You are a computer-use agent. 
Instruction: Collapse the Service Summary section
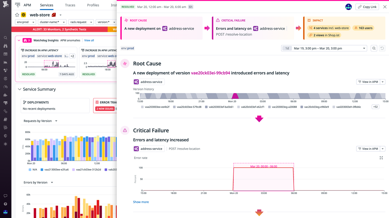[x=20, y=89]
